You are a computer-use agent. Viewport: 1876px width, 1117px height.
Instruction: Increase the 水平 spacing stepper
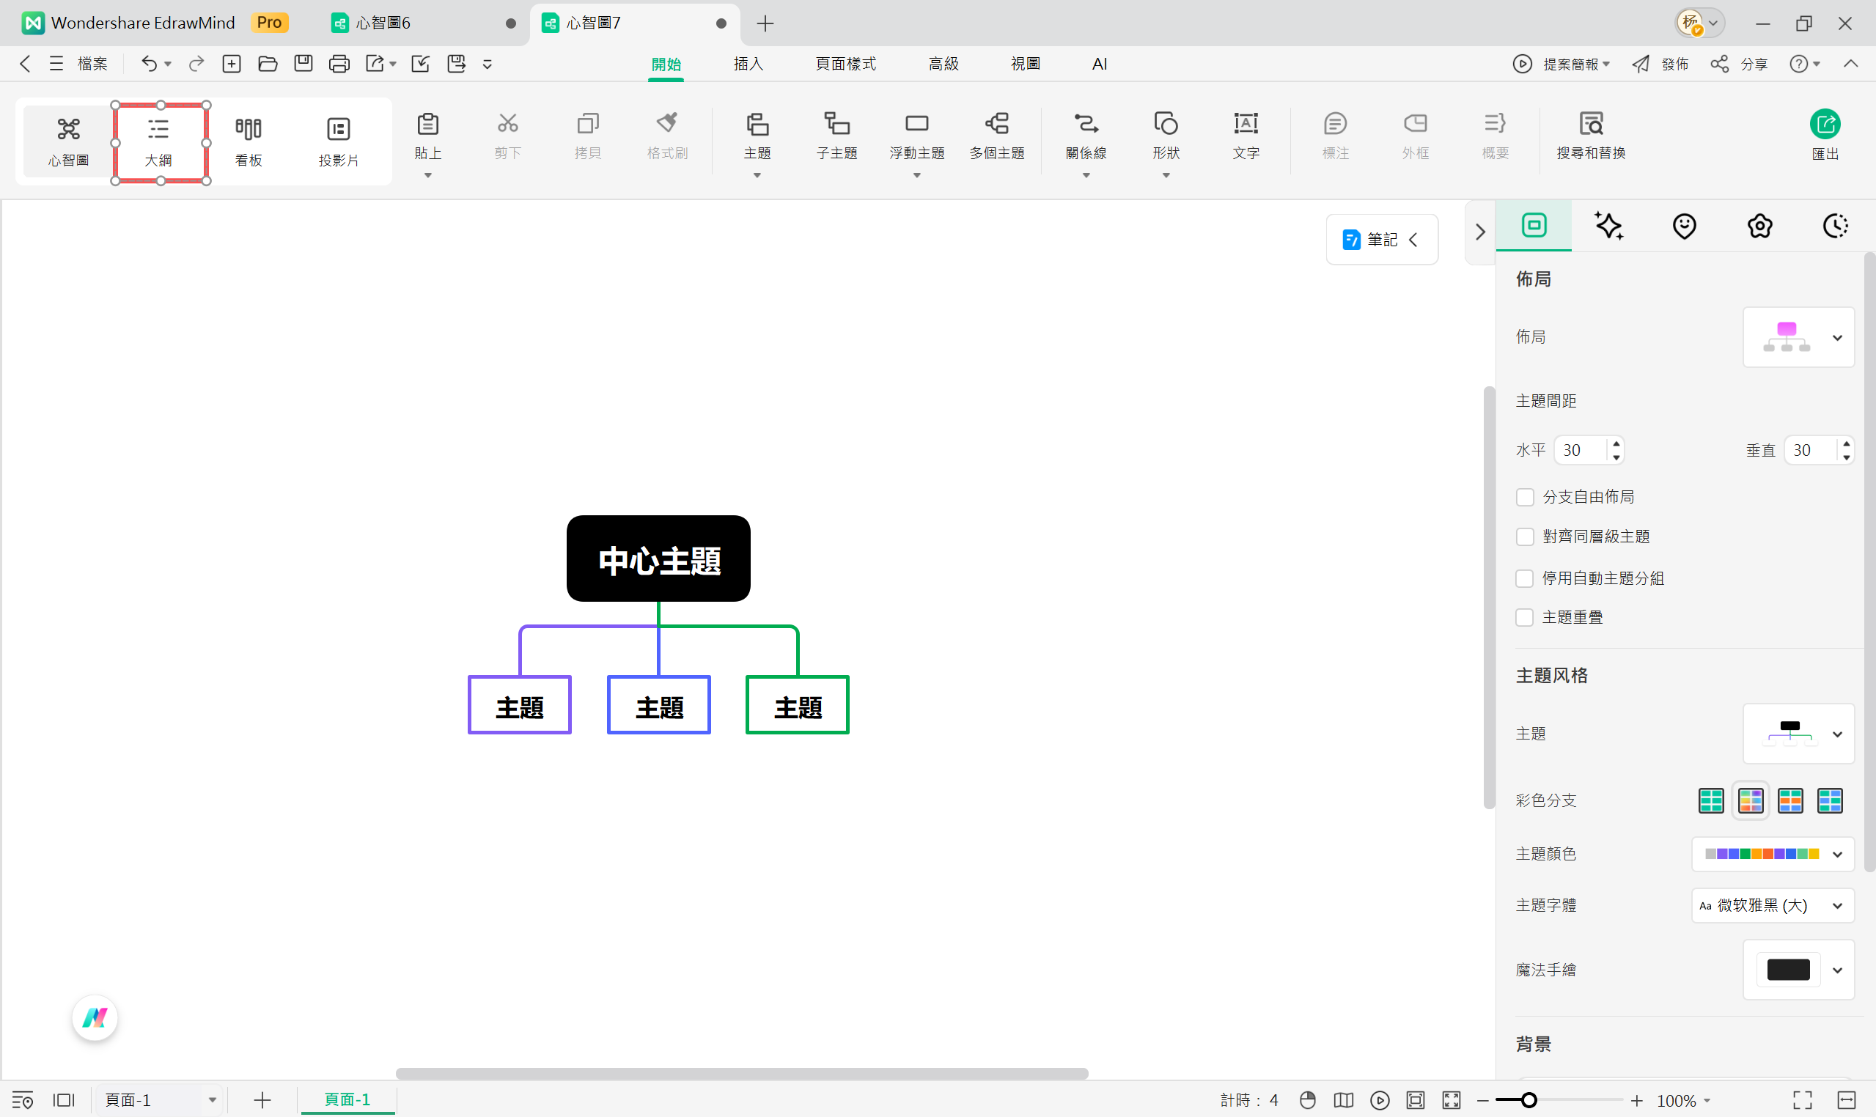point(1616,445)
